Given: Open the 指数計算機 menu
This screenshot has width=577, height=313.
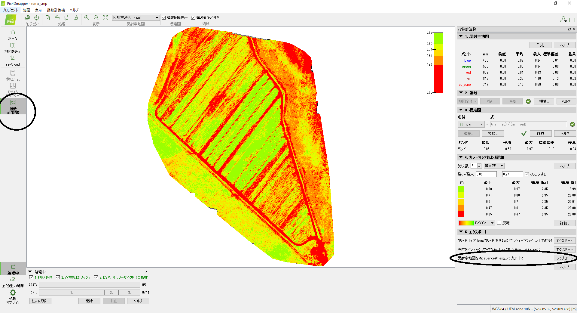Looking at the screenshot, I should coord(56,10).
